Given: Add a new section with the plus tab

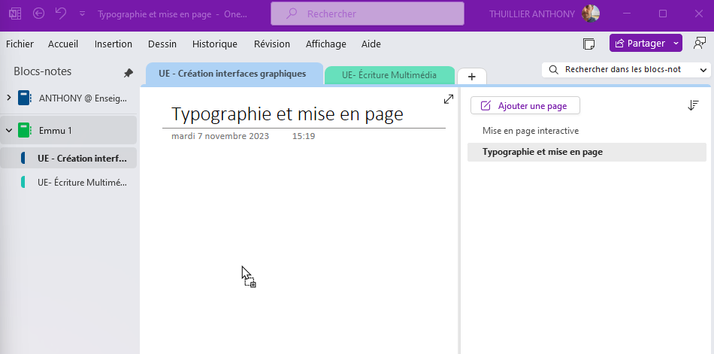Looking at the screenshot, I should point(472,77).
